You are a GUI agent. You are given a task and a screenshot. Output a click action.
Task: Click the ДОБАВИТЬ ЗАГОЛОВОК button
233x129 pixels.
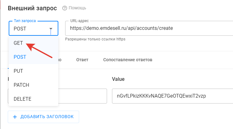(43, 117)
